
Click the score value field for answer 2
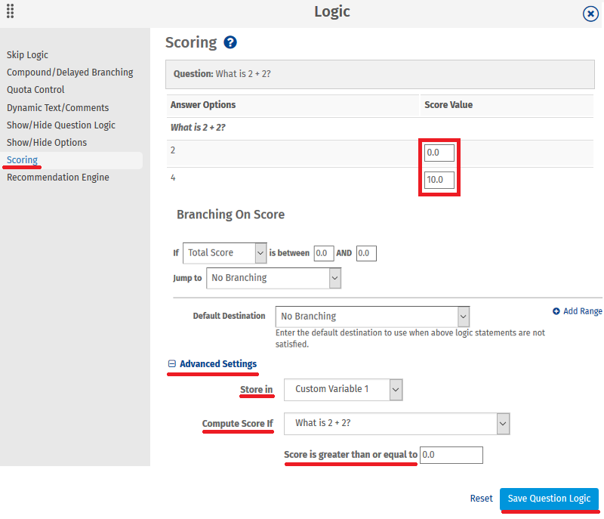point(439,153)
